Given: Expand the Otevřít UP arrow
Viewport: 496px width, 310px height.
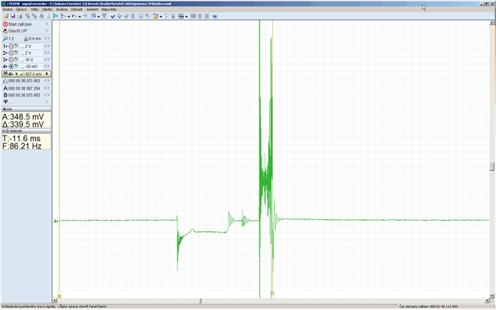Looking at the screenshot, I should click(x=47, y=31).
